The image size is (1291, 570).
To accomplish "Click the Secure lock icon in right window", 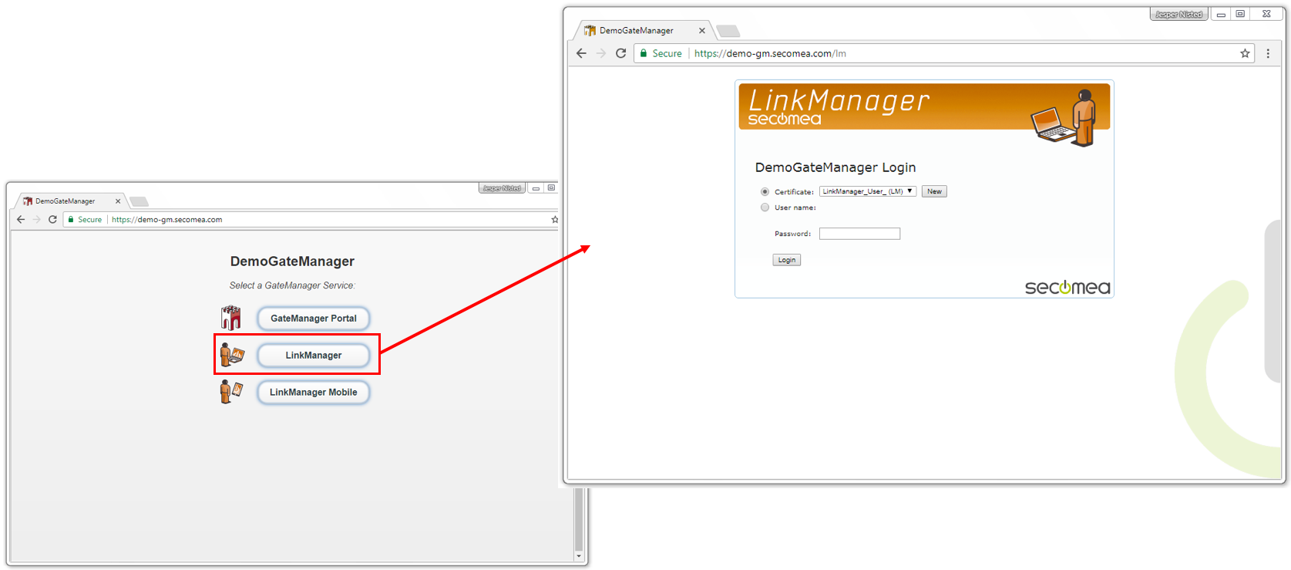I will (x=644, y=53).
